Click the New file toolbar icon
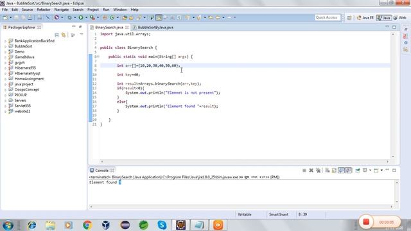Image resolution: width=411 pixels, height=231 pixels. click(5, 17)
